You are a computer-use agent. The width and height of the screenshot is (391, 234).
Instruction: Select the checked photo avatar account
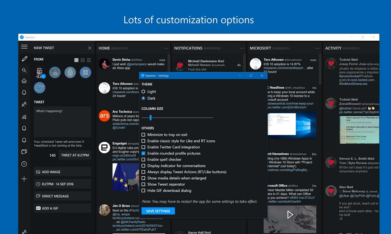40,72
